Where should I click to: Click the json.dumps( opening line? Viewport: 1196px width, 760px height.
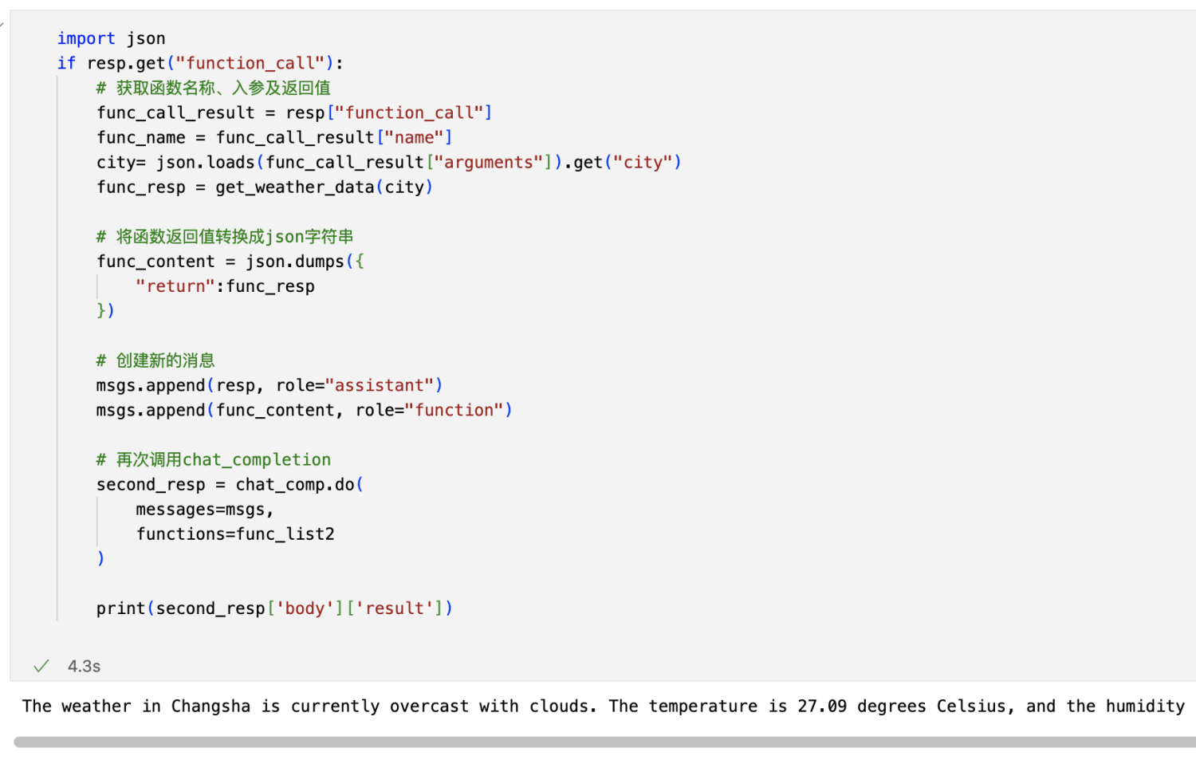(230, 261)
